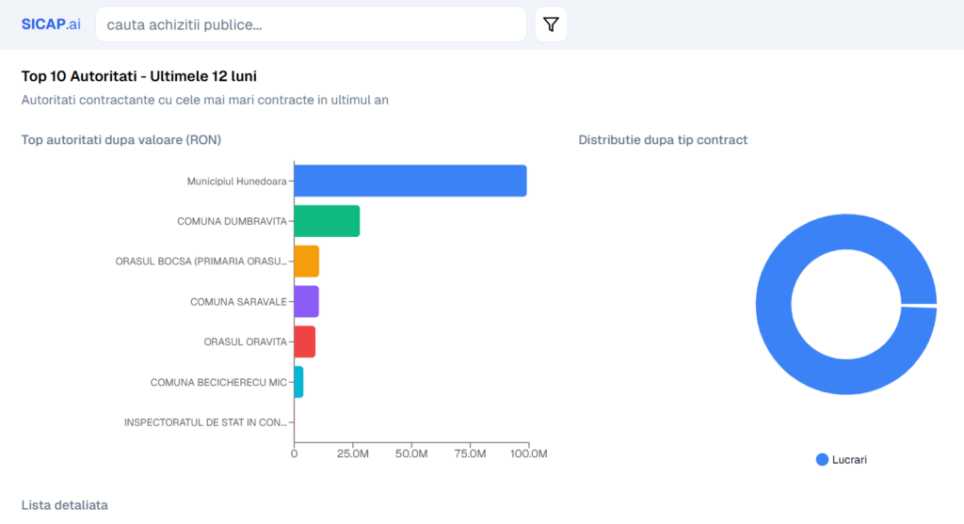The image size is (964, 524).
Task: Click the Top 10 Autoritati title
Action: pos(139,76)
